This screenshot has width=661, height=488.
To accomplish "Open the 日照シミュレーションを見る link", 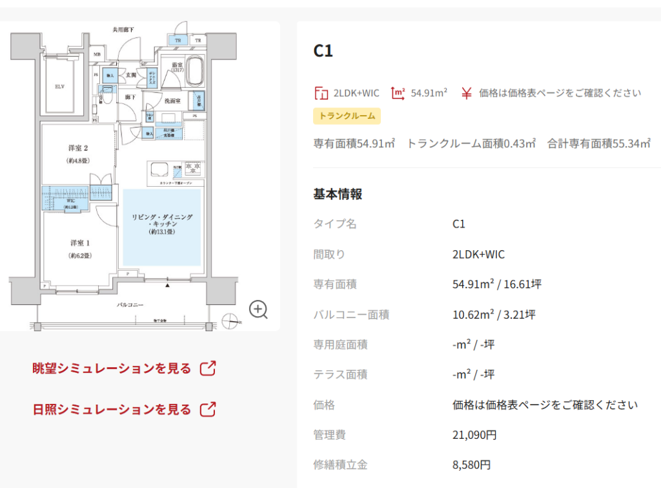I will pos(112,409).
